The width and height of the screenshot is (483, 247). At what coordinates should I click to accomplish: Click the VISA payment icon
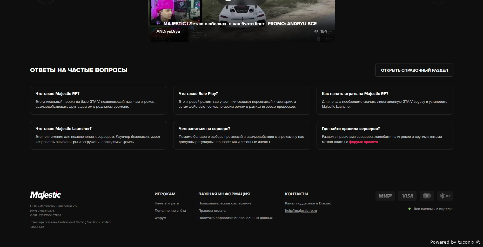coord(407,196)
